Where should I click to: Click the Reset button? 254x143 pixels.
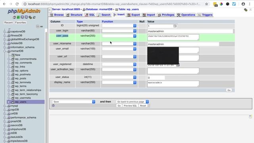point(143,106)
